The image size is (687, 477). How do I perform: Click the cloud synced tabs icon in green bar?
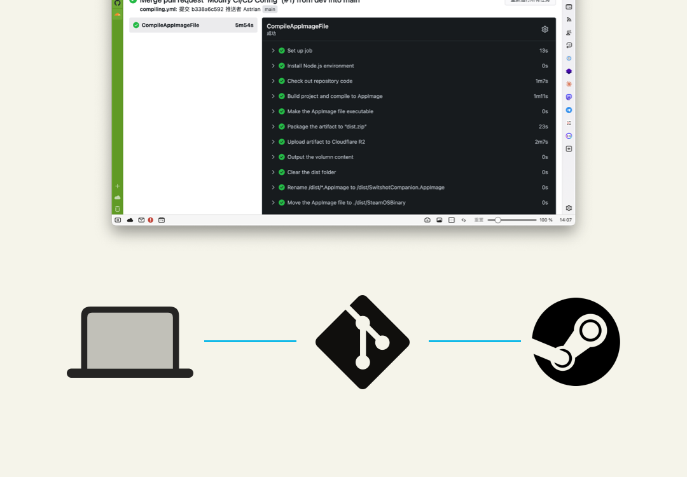click(118, 198)
